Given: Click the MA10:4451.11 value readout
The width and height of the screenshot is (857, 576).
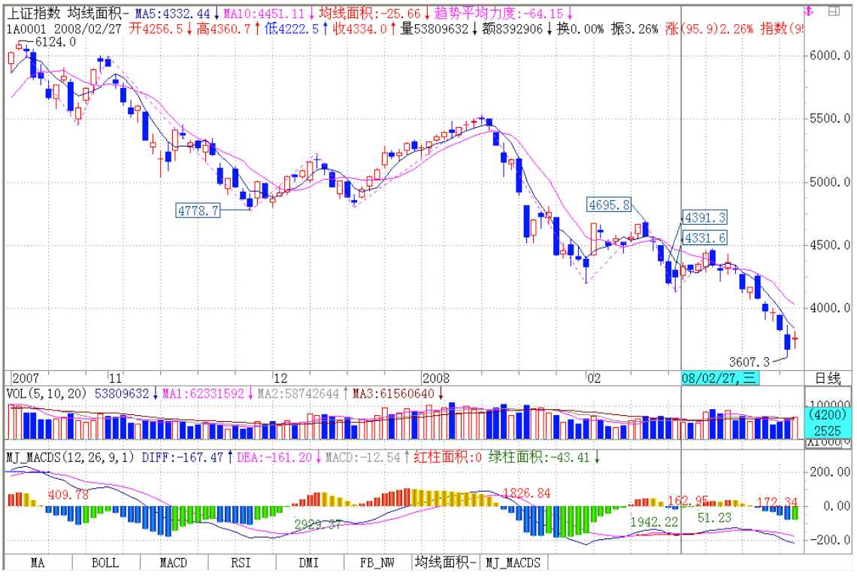Looking at the screenshot, I should pos(265,14).
